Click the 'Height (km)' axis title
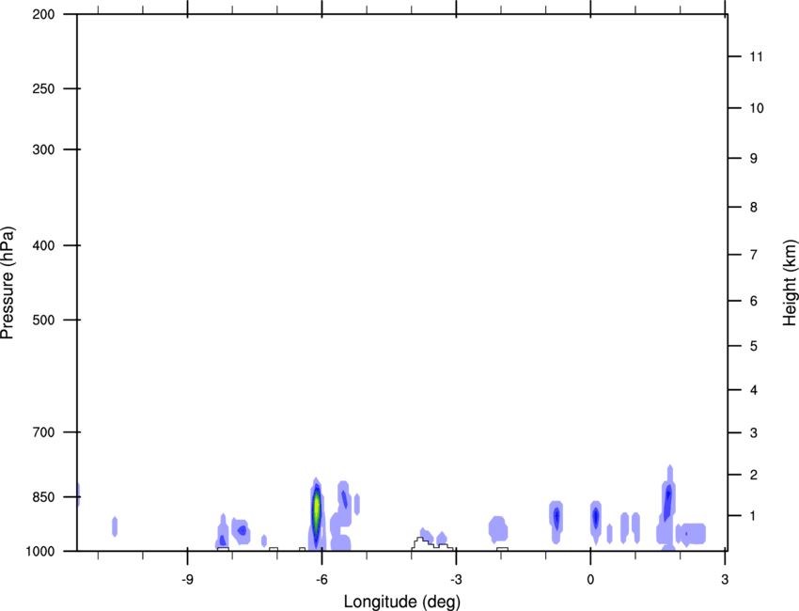 click(790, 283)
